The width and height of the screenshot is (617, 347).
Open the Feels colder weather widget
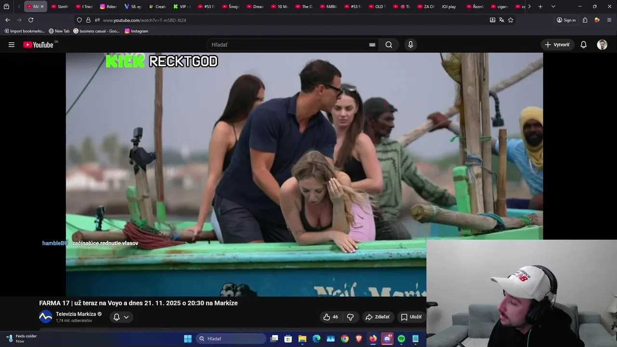click(x=21, y=338)
